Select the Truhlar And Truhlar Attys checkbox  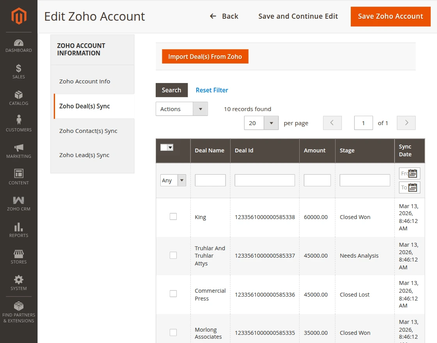coord(173,255)
